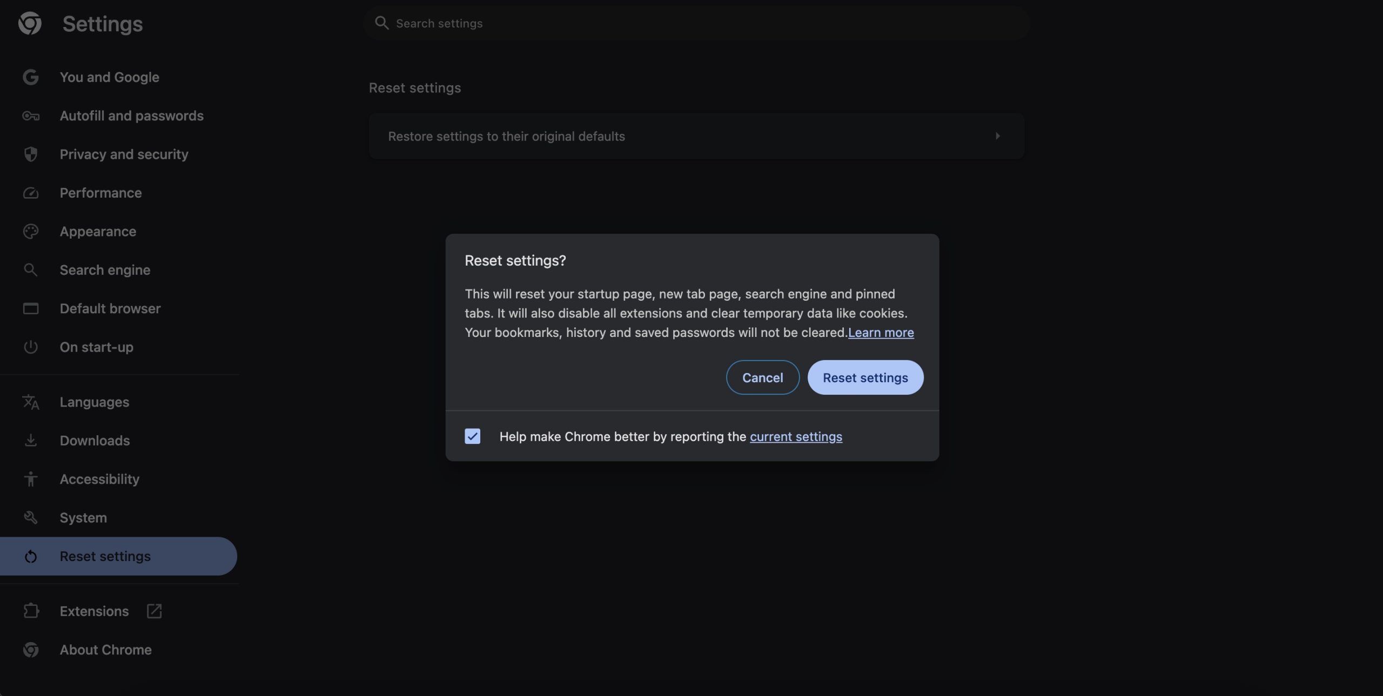Click the magnifier icon in the search bar
The image size is (1383, 696).
click(382, 23)
